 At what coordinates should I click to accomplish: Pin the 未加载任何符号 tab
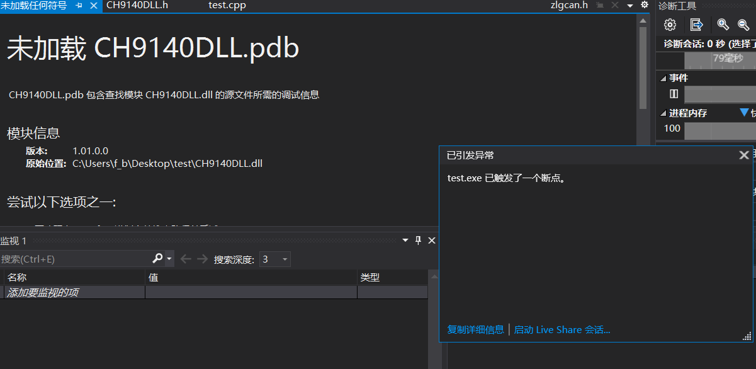tap(79, 6)
